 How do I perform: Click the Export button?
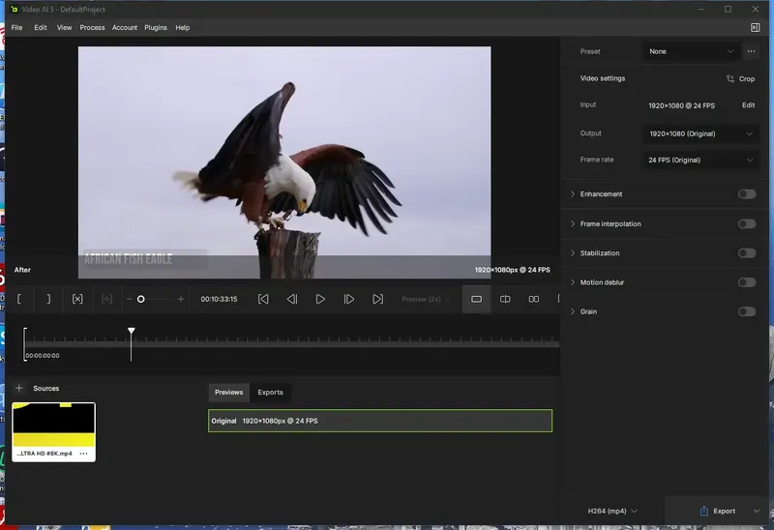tap(719, 511)
